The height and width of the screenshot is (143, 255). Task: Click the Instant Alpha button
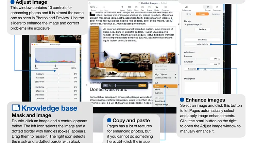pyautogui.click(x=202, y=44)
